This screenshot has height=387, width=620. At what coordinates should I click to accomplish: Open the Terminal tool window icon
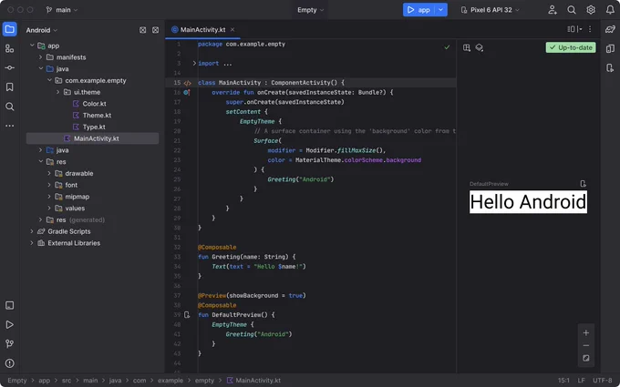(9, 305)
